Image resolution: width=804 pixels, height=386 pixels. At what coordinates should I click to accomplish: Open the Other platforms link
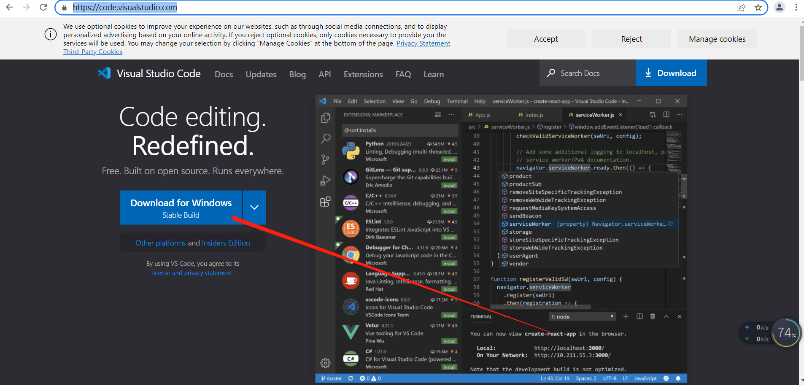point(160,243)
